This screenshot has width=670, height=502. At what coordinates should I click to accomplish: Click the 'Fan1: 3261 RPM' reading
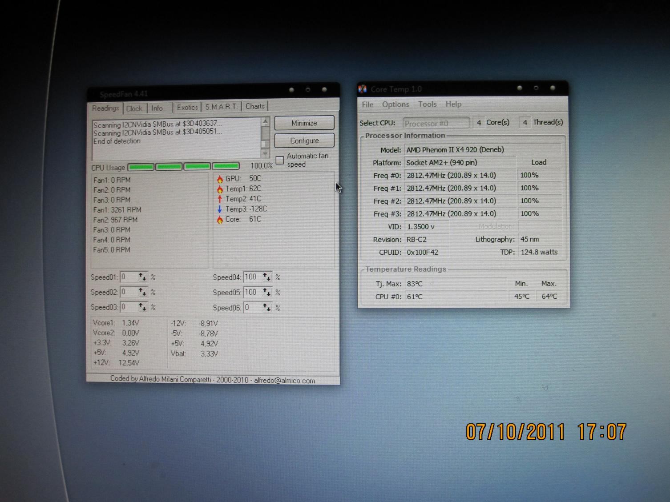click(x=117, y=210)
